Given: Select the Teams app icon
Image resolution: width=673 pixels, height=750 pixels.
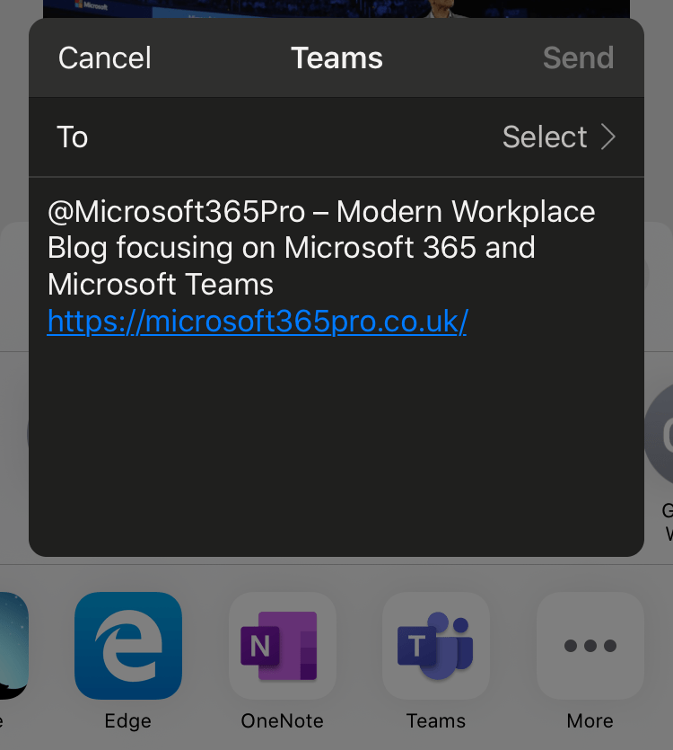Looking at the screenshot, I should click(436, 646).
